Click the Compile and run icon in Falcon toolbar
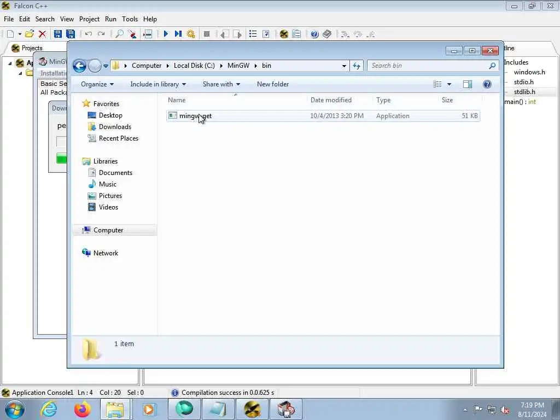The width and height of the screenshot is (560, 420). click(x=178, y=34)
